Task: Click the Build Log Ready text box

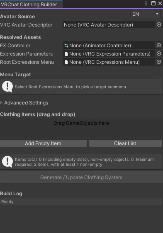Action: click(x=81, y=201)
